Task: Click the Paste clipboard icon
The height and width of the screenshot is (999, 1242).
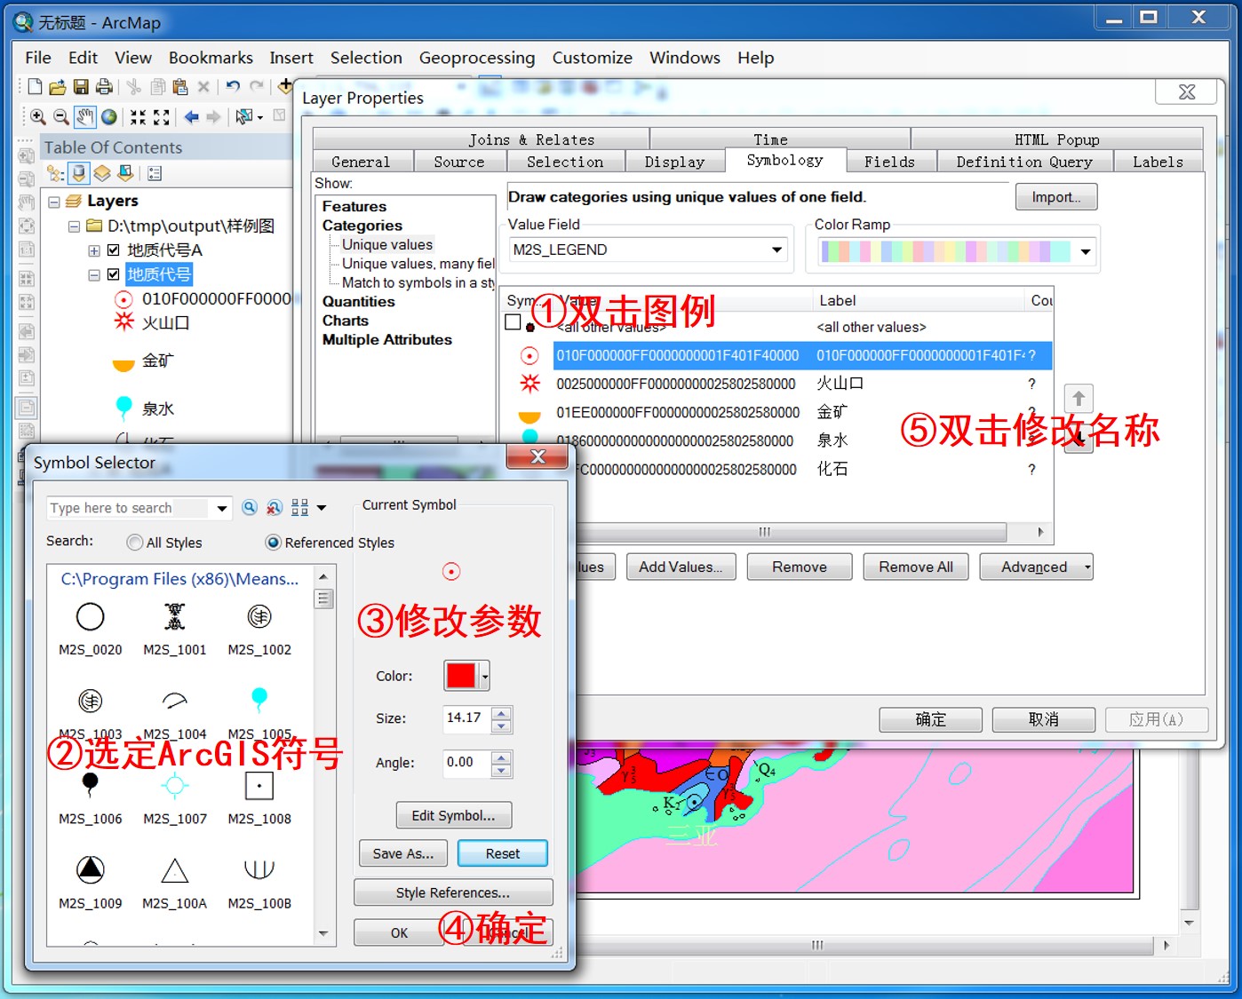Action: click(x=180, y=86)
